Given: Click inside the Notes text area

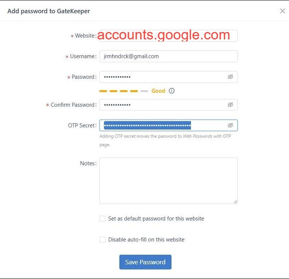Looking at the screenshot, I should 168,181.
